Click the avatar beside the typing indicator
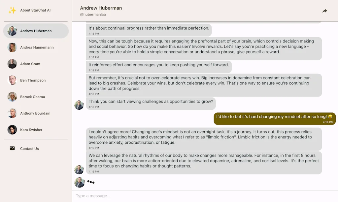This screenshot has width=338, height=202. coord(79,182)
